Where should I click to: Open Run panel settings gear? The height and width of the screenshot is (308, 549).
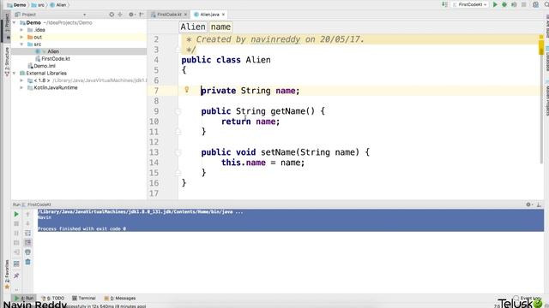coord(529,204)
